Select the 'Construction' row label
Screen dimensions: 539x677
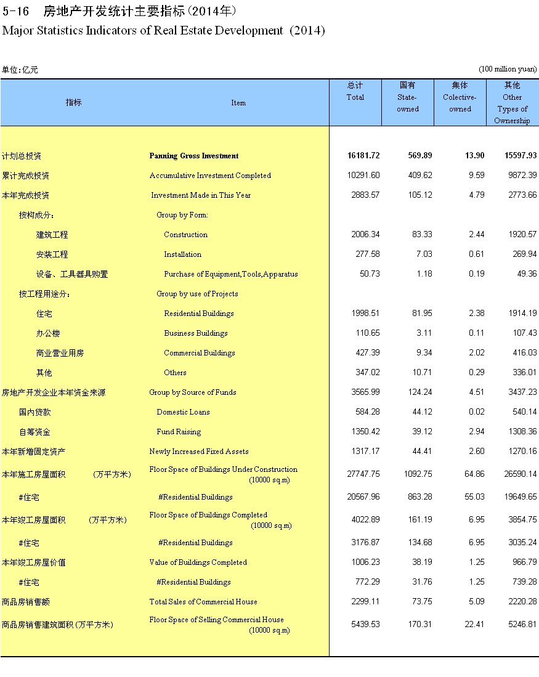(185, 235)
